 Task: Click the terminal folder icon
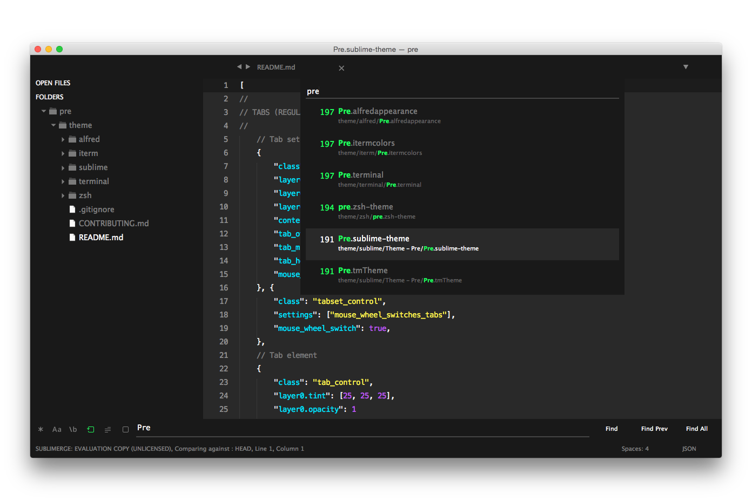tap(72, 181)
